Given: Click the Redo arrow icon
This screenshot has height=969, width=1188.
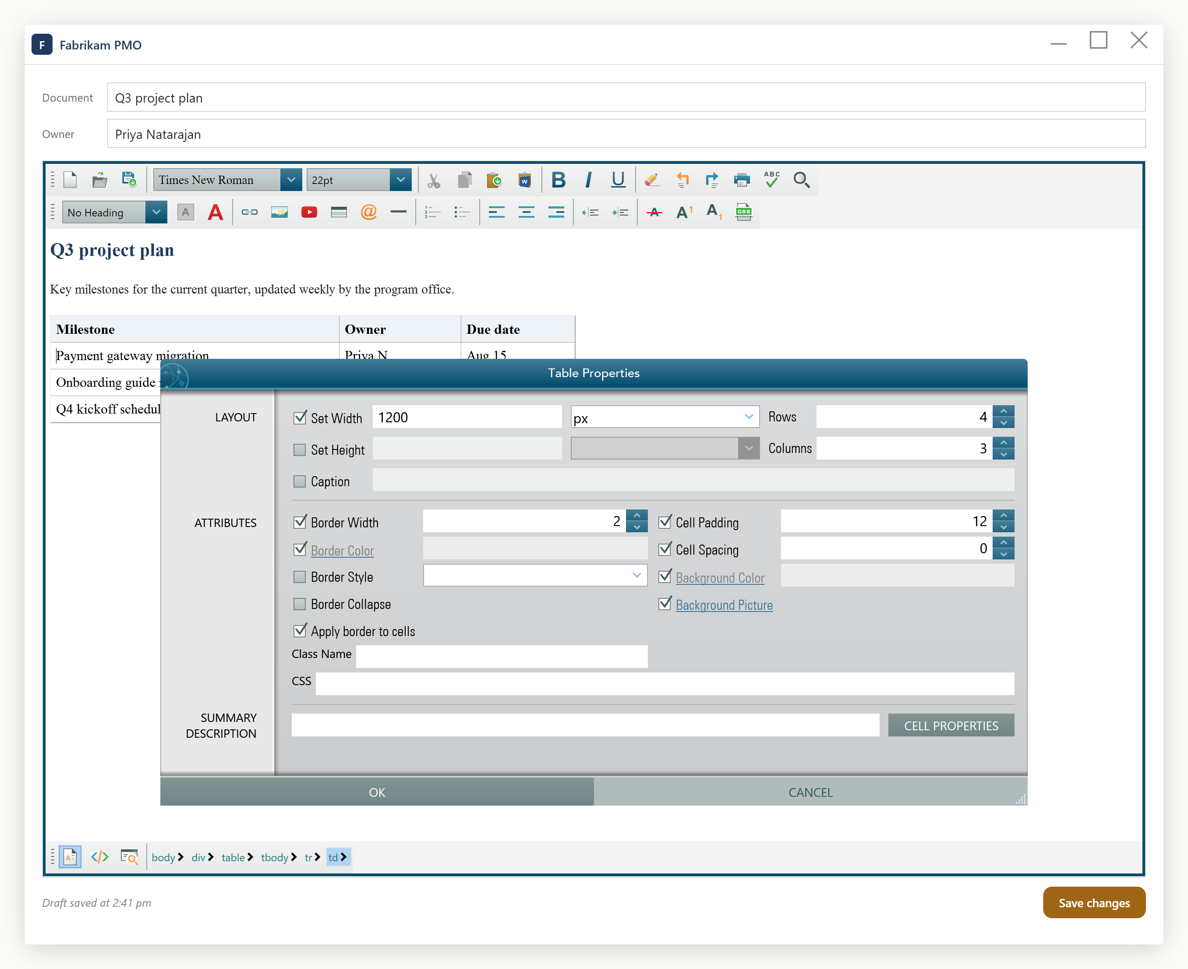Looking at the screenshot, I should click(x=712, y=180).
